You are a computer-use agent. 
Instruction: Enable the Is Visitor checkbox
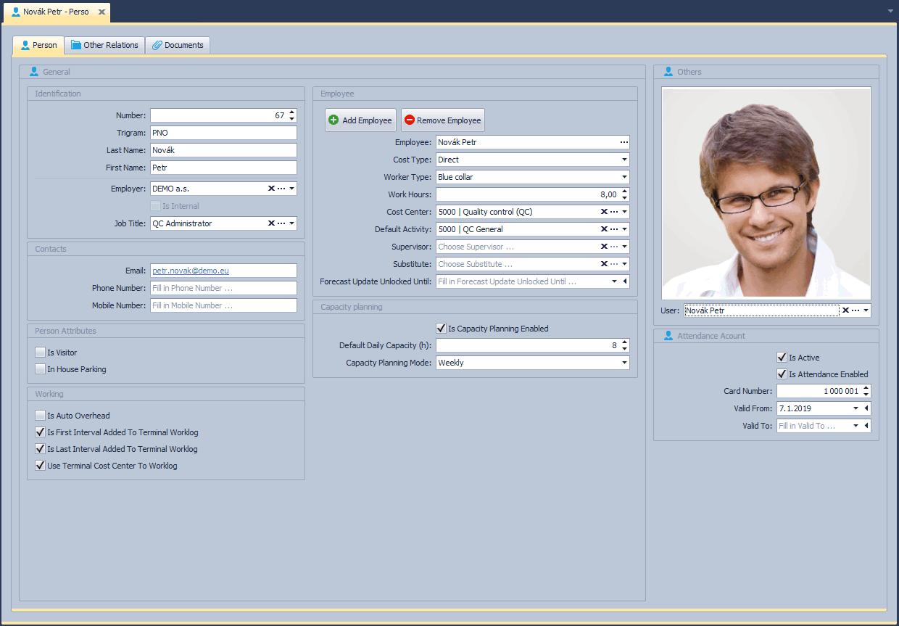click(40, 353)
